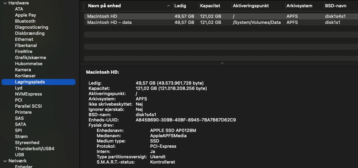The image size is (358, 168).
Task: Open the Apple Pay entry
Action: point(25,15)
